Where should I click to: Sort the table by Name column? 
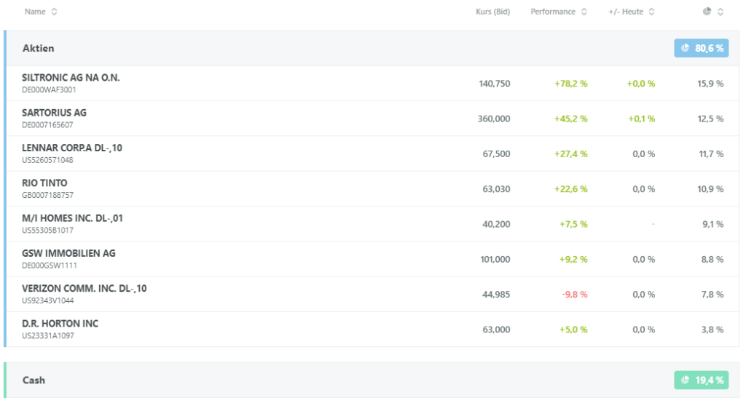pos(41,12)
